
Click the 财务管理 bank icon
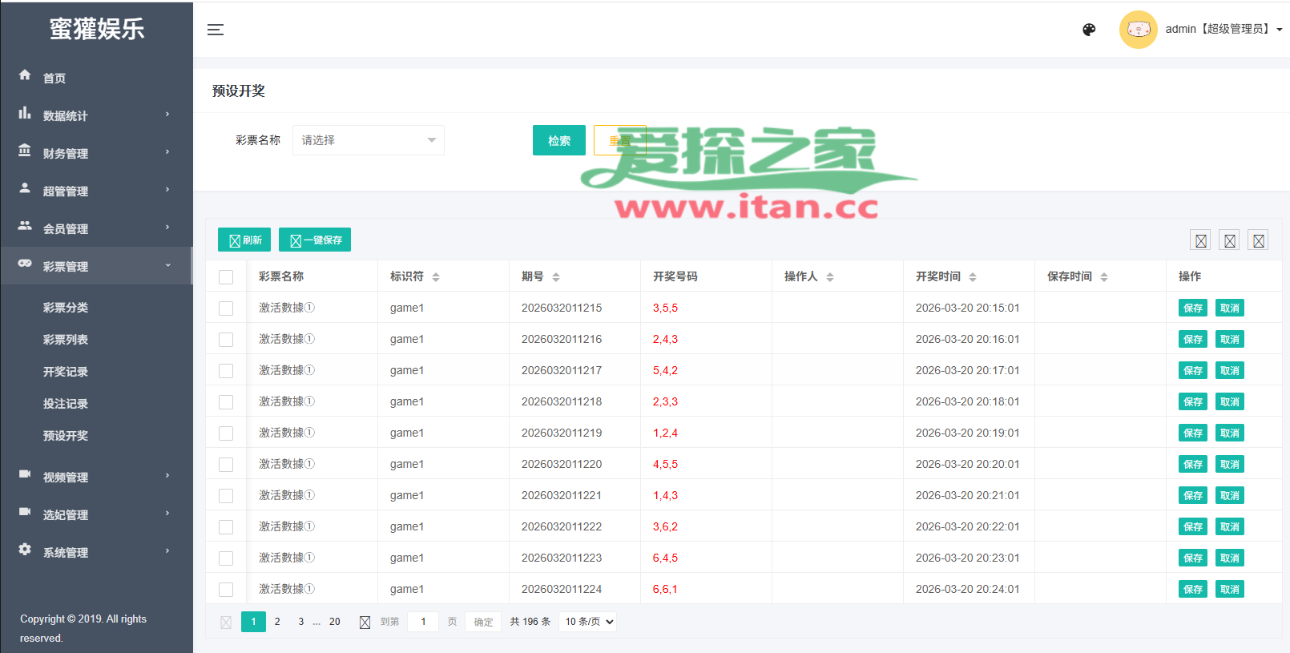pyautogui.click(x=25, y=151)
